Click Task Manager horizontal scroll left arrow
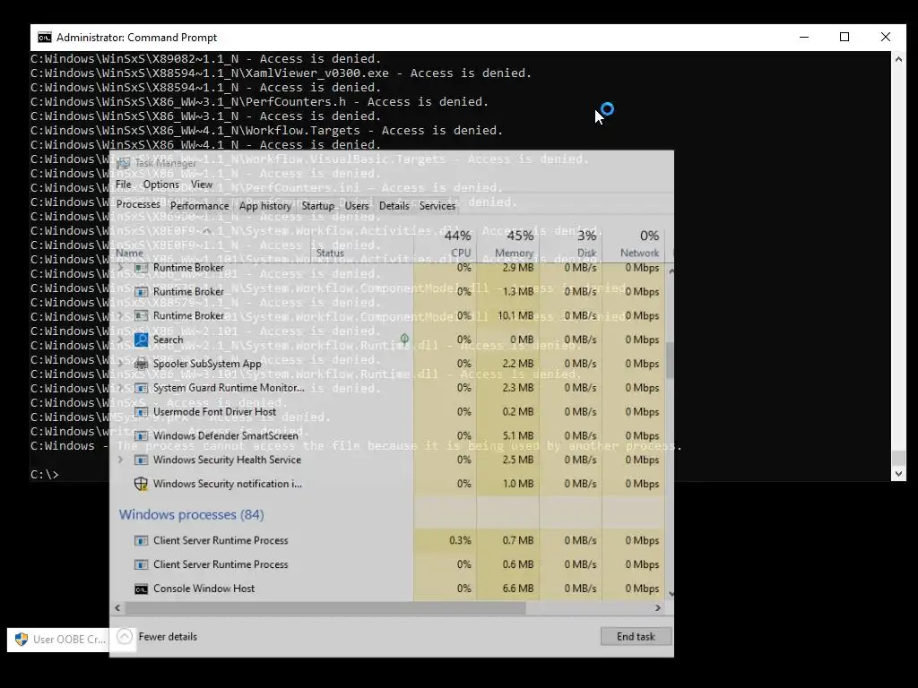This screenshot has width=918, height=688. coord(117,608)
